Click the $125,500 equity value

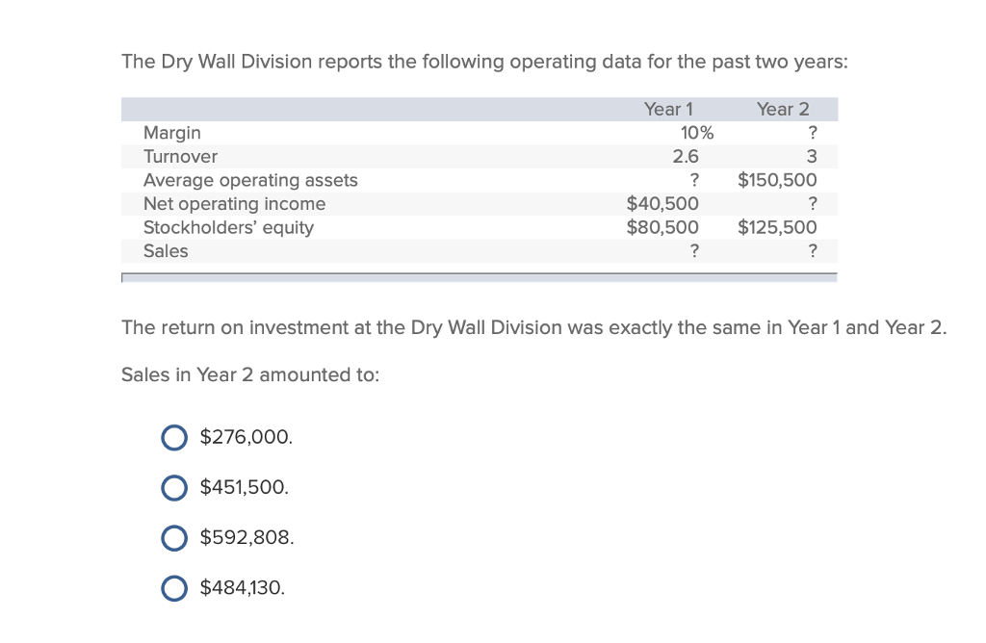click(778, 227)
